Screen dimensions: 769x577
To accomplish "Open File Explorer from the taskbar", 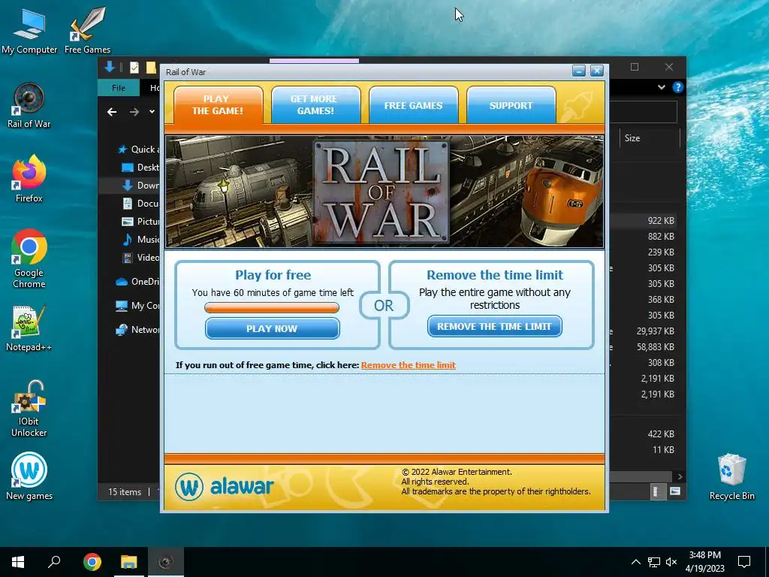I will (x=129, y=562).
